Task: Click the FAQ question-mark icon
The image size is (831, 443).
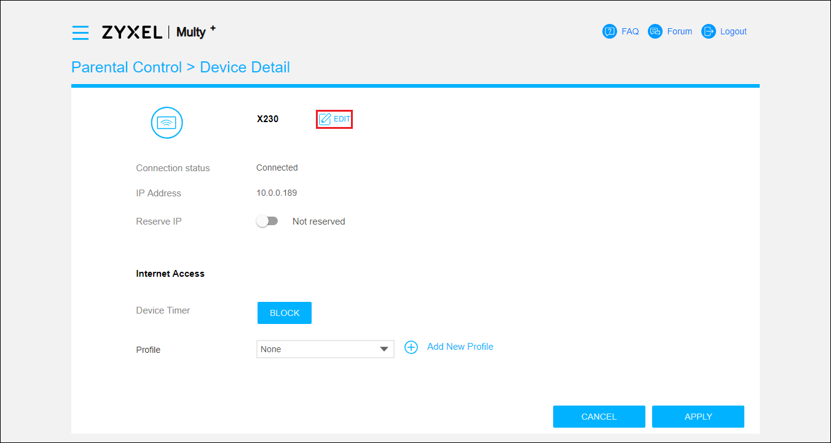Action: point(610,31)
